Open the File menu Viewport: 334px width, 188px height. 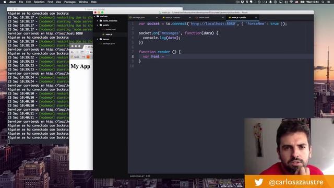(21, 2)
